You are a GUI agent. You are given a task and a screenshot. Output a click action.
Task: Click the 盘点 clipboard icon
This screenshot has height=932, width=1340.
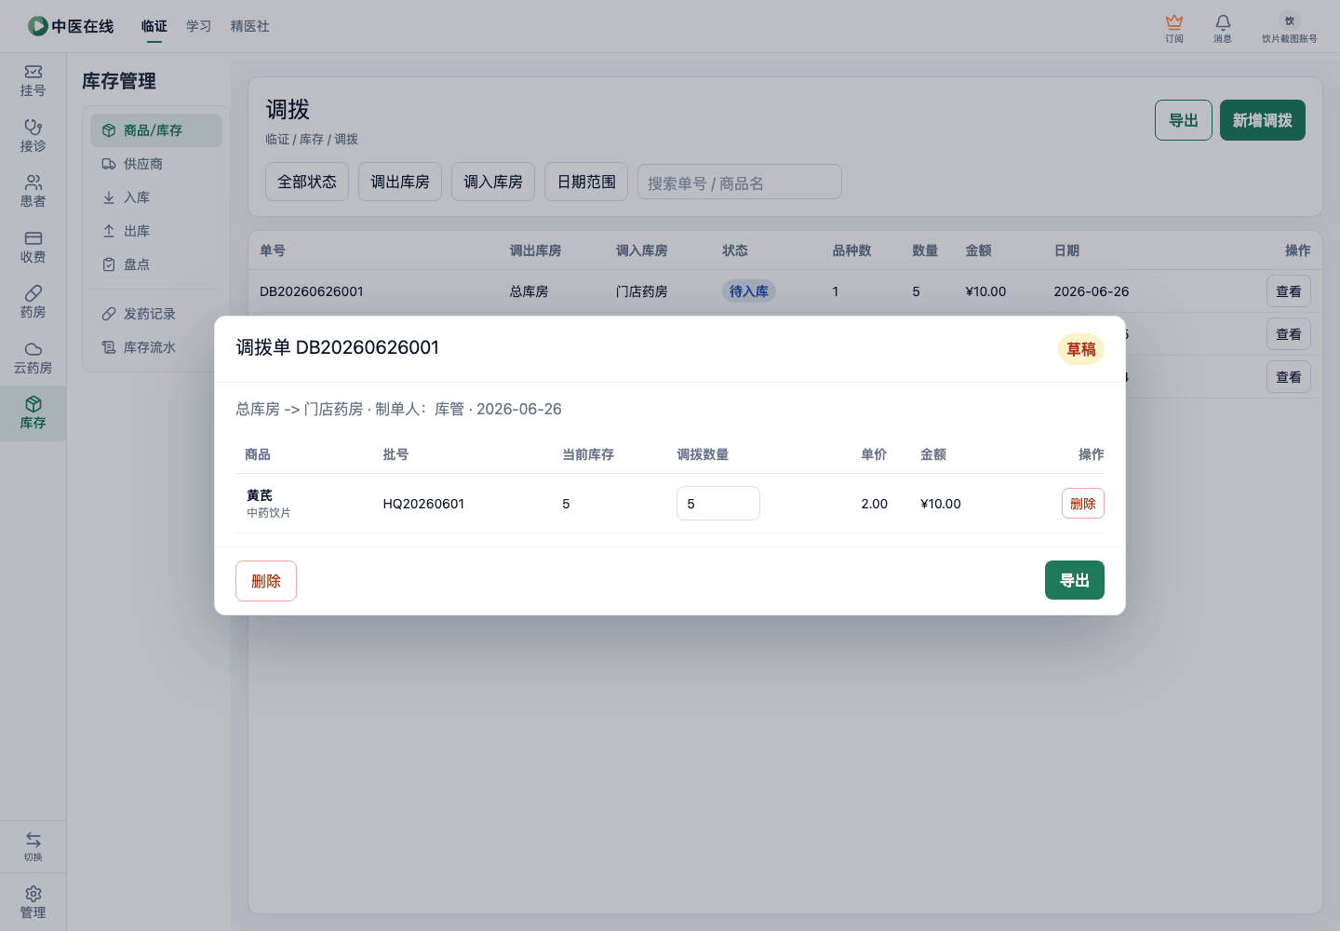click(x=109, y=264)
